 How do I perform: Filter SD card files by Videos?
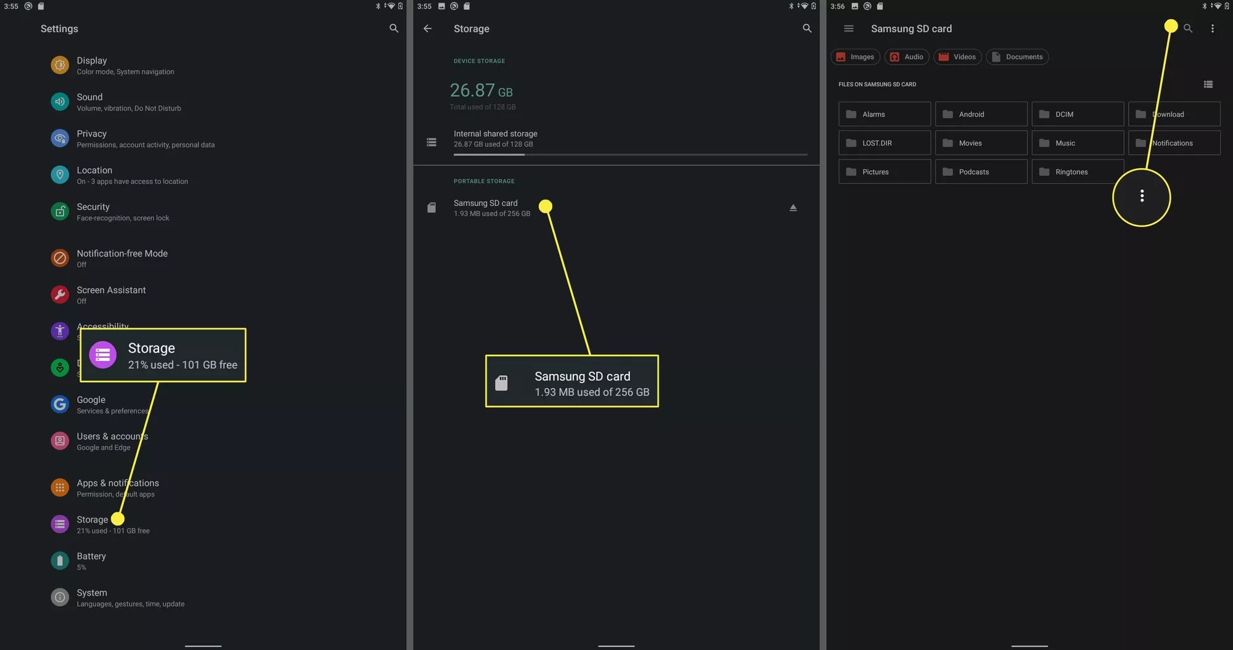[957, 57]
